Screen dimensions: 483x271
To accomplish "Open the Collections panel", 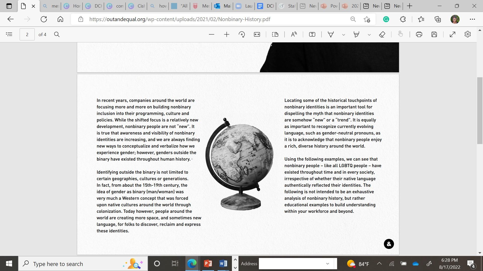I will 438,19.
